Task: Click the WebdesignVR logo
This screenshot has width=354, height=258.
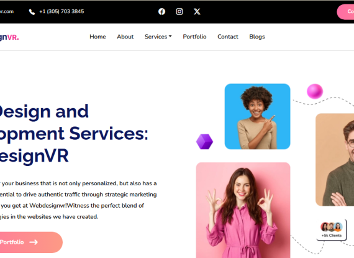Action: point(9,37)
